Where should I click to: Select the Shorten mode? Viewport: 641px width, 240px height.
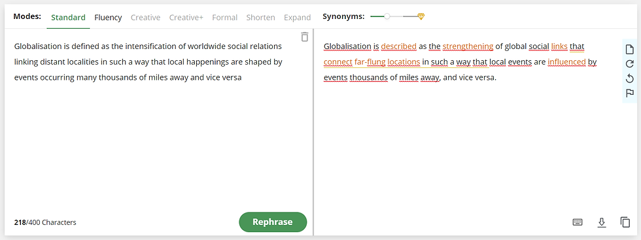tap(260, 18)
